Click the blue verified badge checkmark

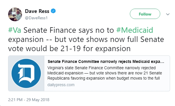[x=53, y=11]
